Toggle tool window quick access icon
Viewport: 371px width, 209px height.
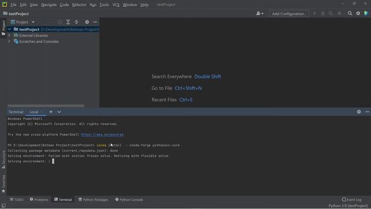click(3, 206)
